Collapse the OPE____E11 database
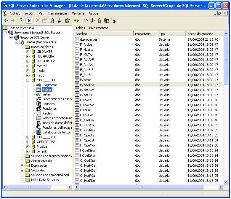 [28, 80]
